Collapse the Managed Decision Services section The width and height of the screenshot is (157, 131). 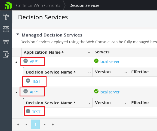point(18,34)
